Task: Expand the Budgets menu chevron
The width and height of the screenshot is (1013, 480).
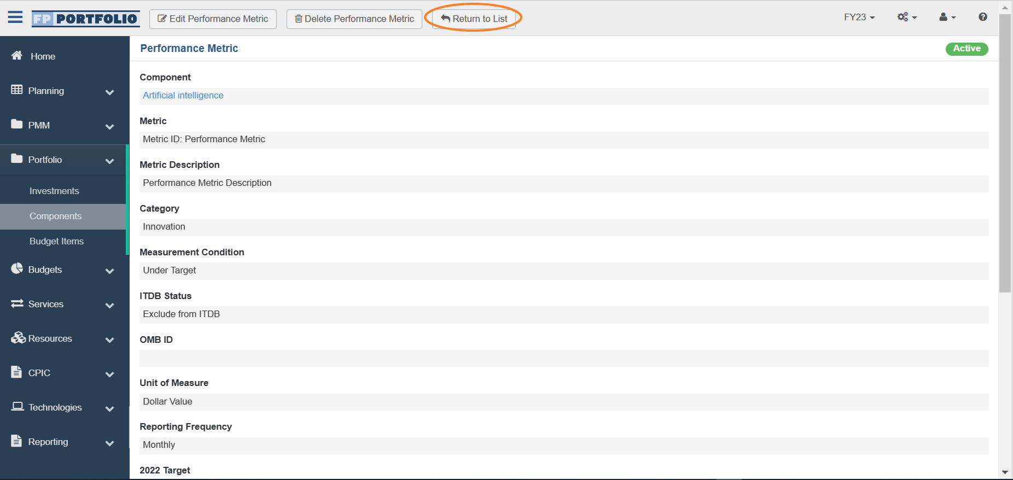Action: [109, 271]
